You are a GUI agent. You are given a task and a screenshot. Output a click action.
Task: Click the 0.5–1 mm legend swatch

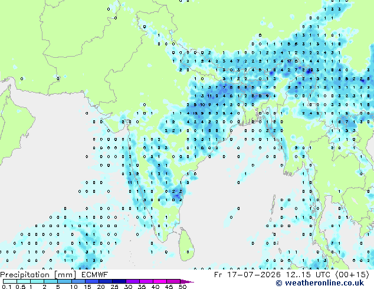(24, 281)
